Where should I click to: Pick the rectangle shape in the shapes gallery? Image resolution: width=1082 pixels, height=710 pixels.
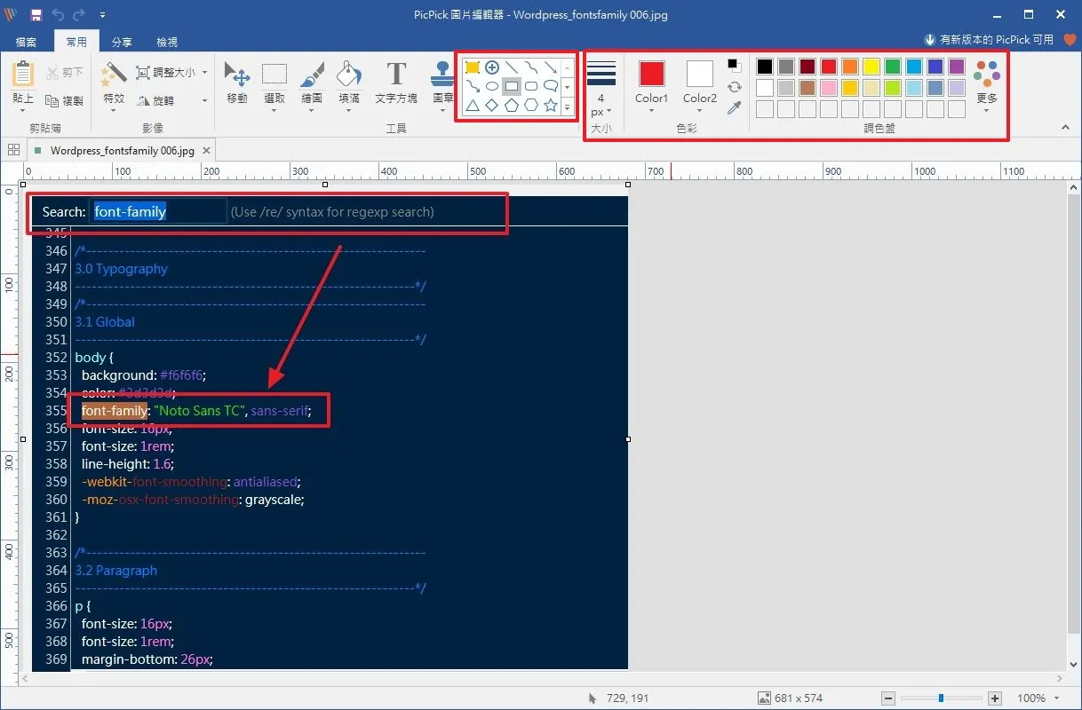(511, 87)
